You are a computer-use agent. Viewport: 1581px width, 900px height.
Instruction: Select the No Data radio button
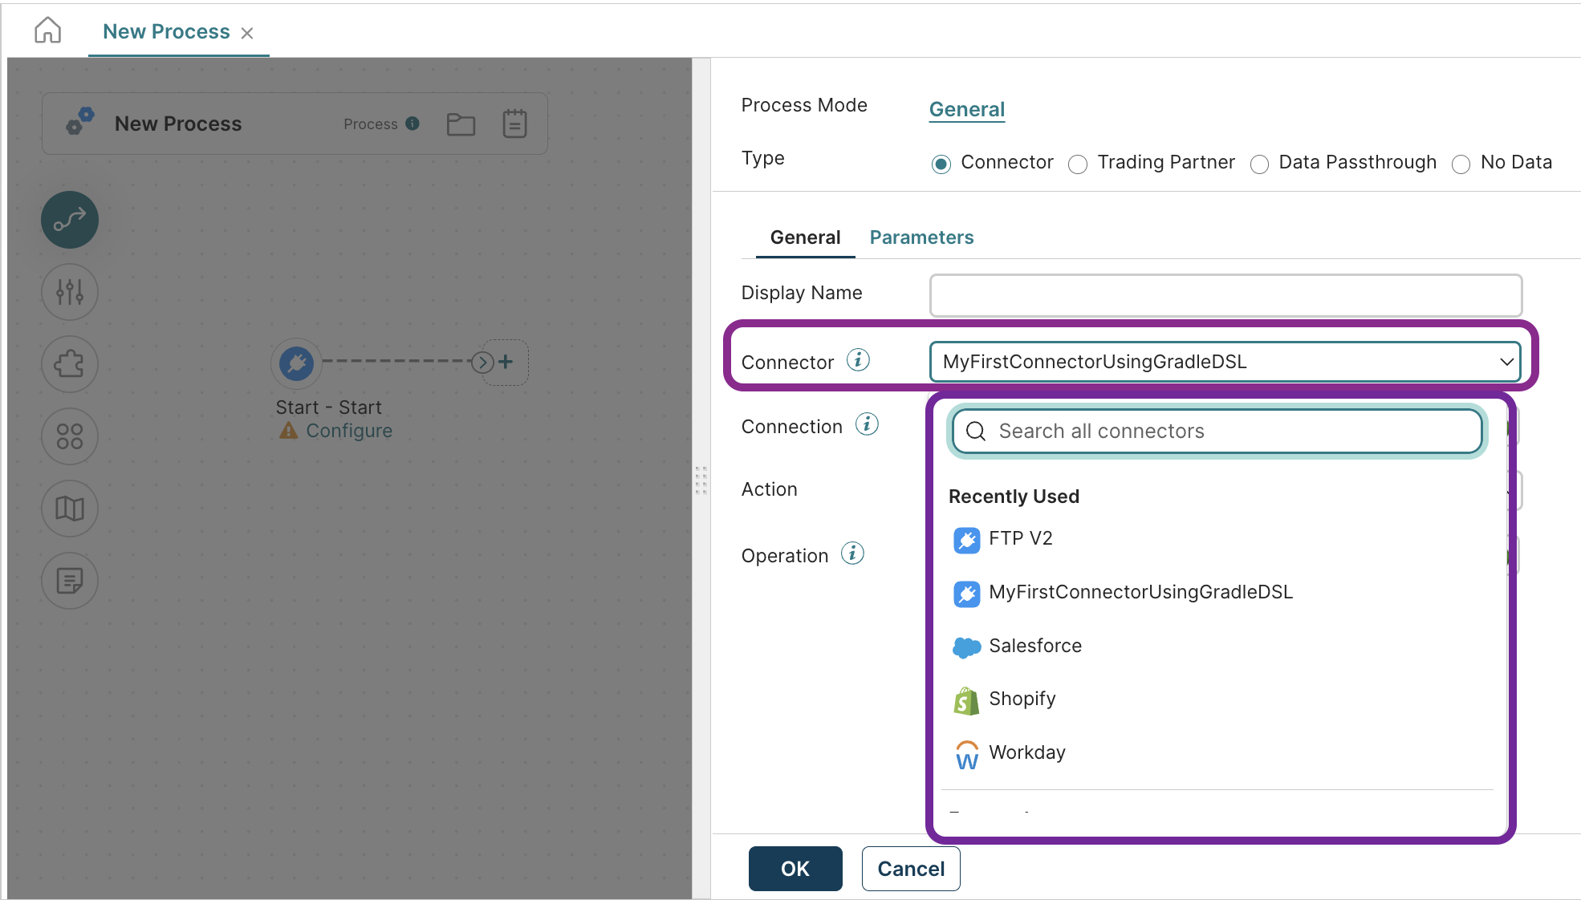(1461, 164)
